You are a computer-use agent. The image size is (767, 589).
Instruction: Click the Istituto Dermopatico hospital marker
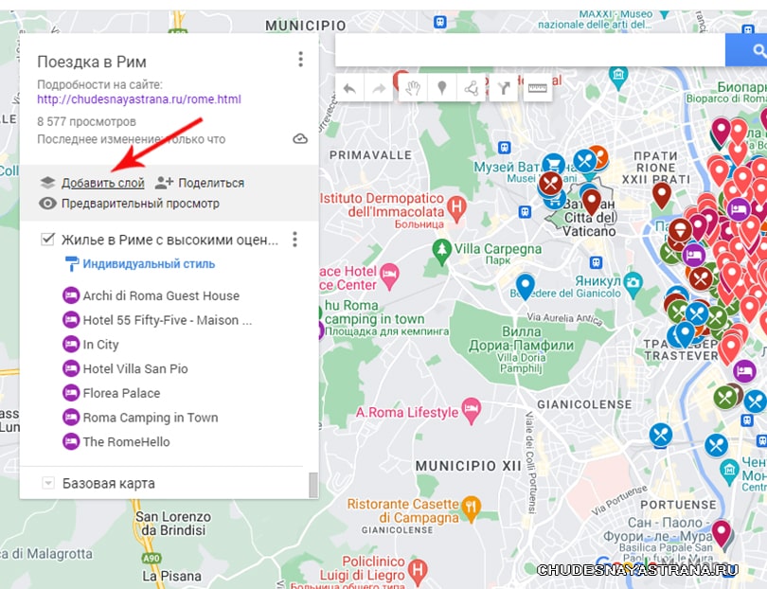tap(456, 208)
